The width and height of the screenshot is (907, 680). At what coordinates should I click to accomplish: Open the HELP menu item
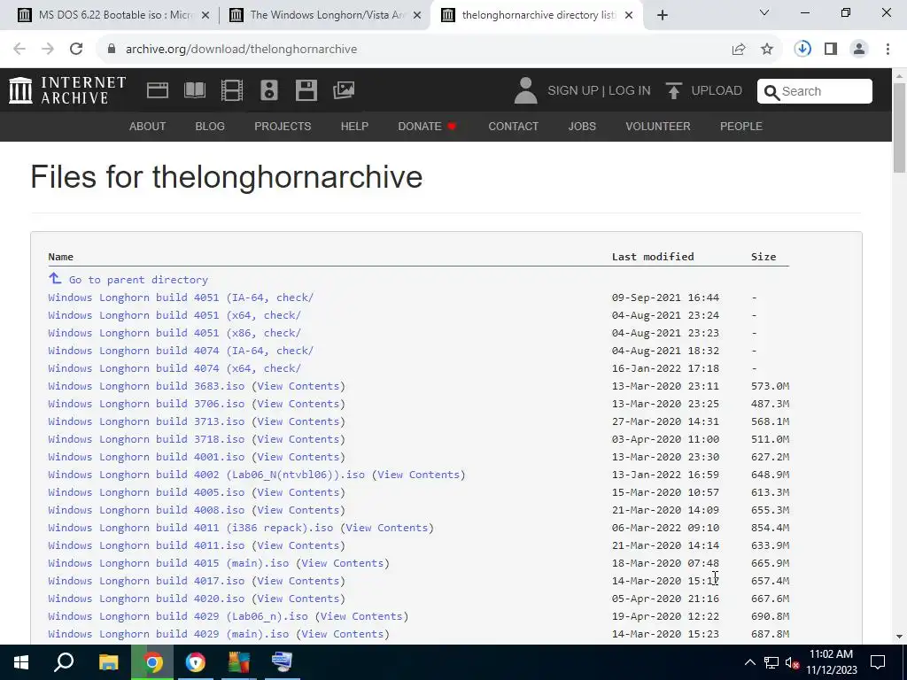(354, 126)
